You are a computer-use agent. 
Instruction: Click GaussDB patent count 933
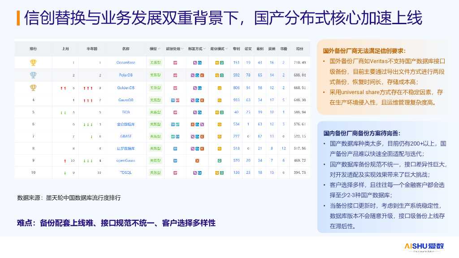click(236, 100)
